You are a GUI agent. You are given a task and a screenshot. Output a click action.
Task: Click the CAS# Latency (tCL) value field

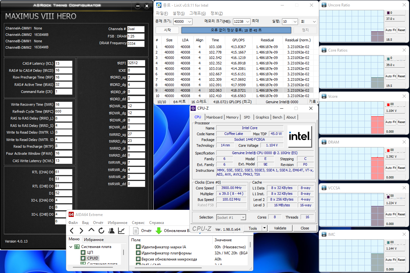[64, 63]
